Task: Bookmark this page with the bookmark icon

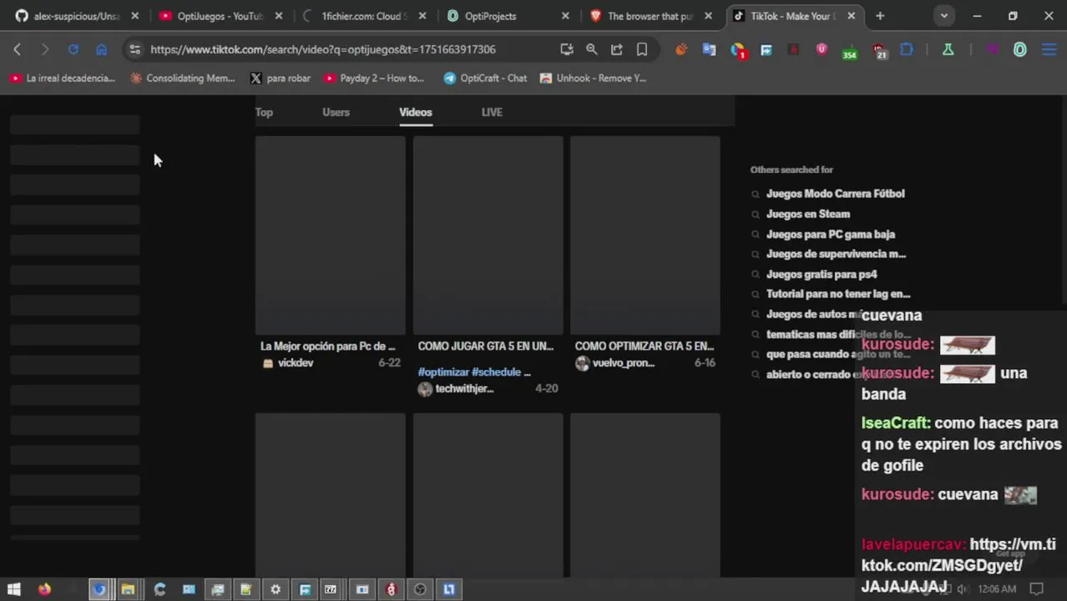Action: click(x=642, y=49)
